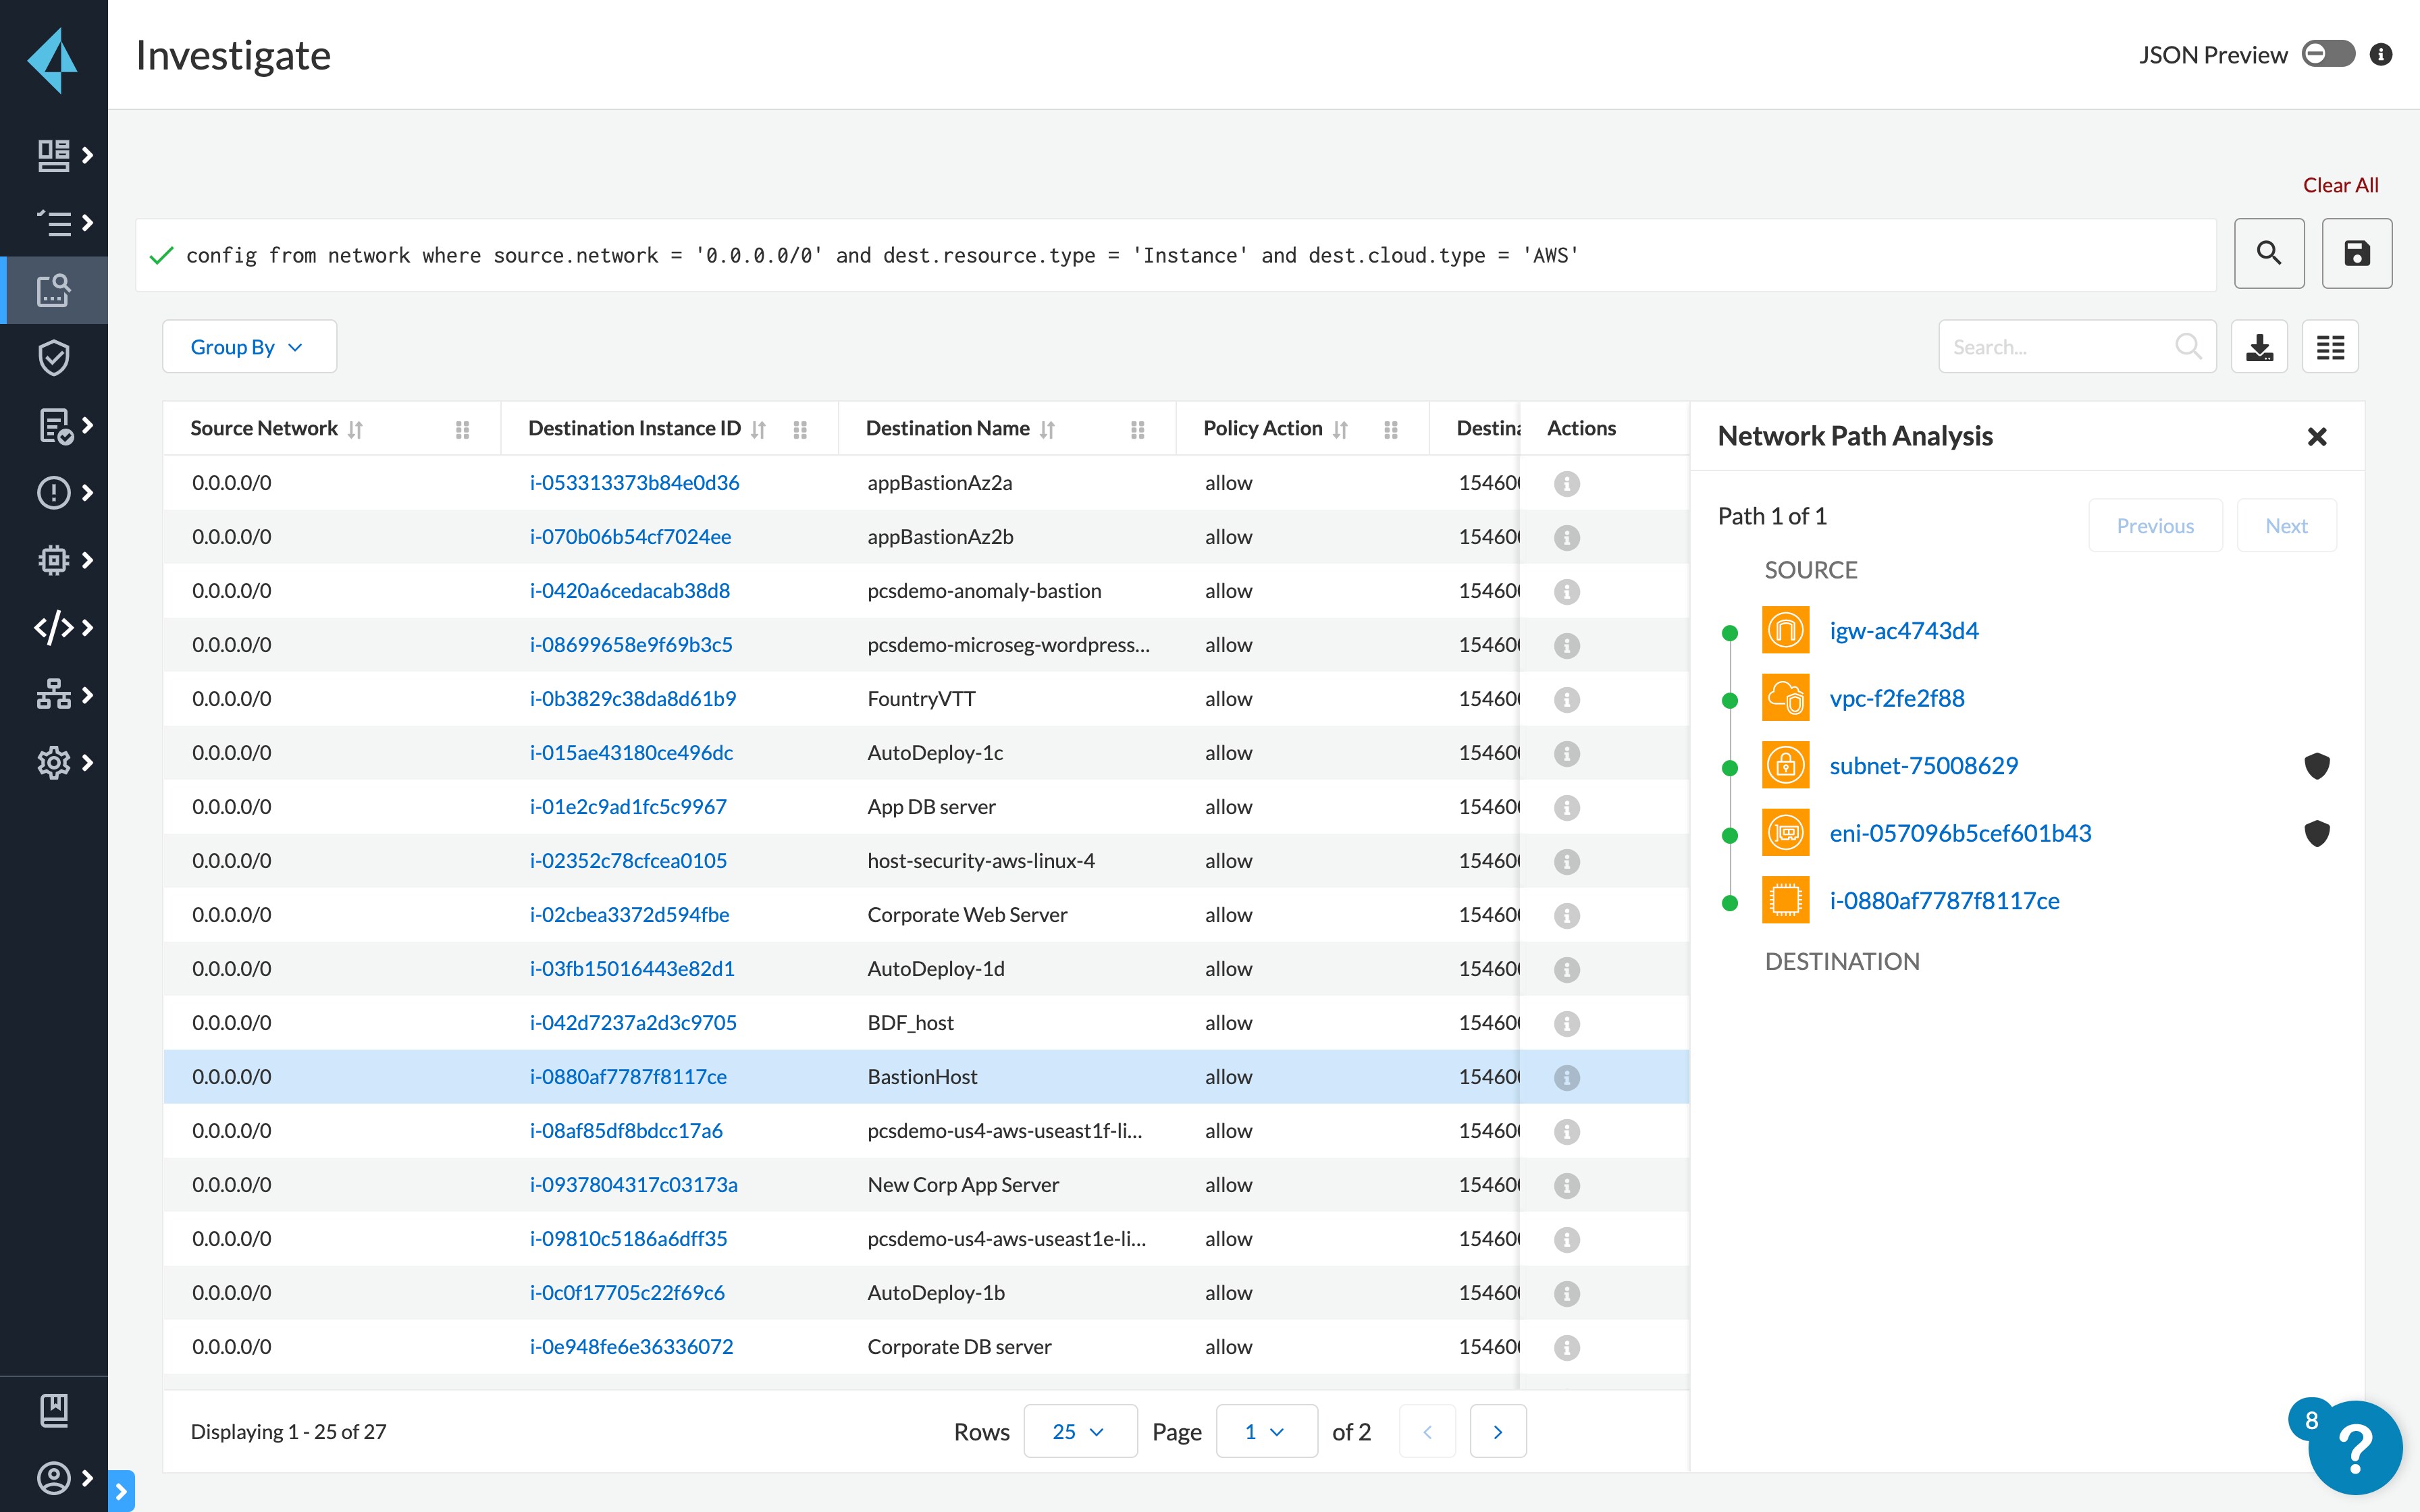Click the table search field
Screen dimensions: 2420x1512
point(2060,346)
